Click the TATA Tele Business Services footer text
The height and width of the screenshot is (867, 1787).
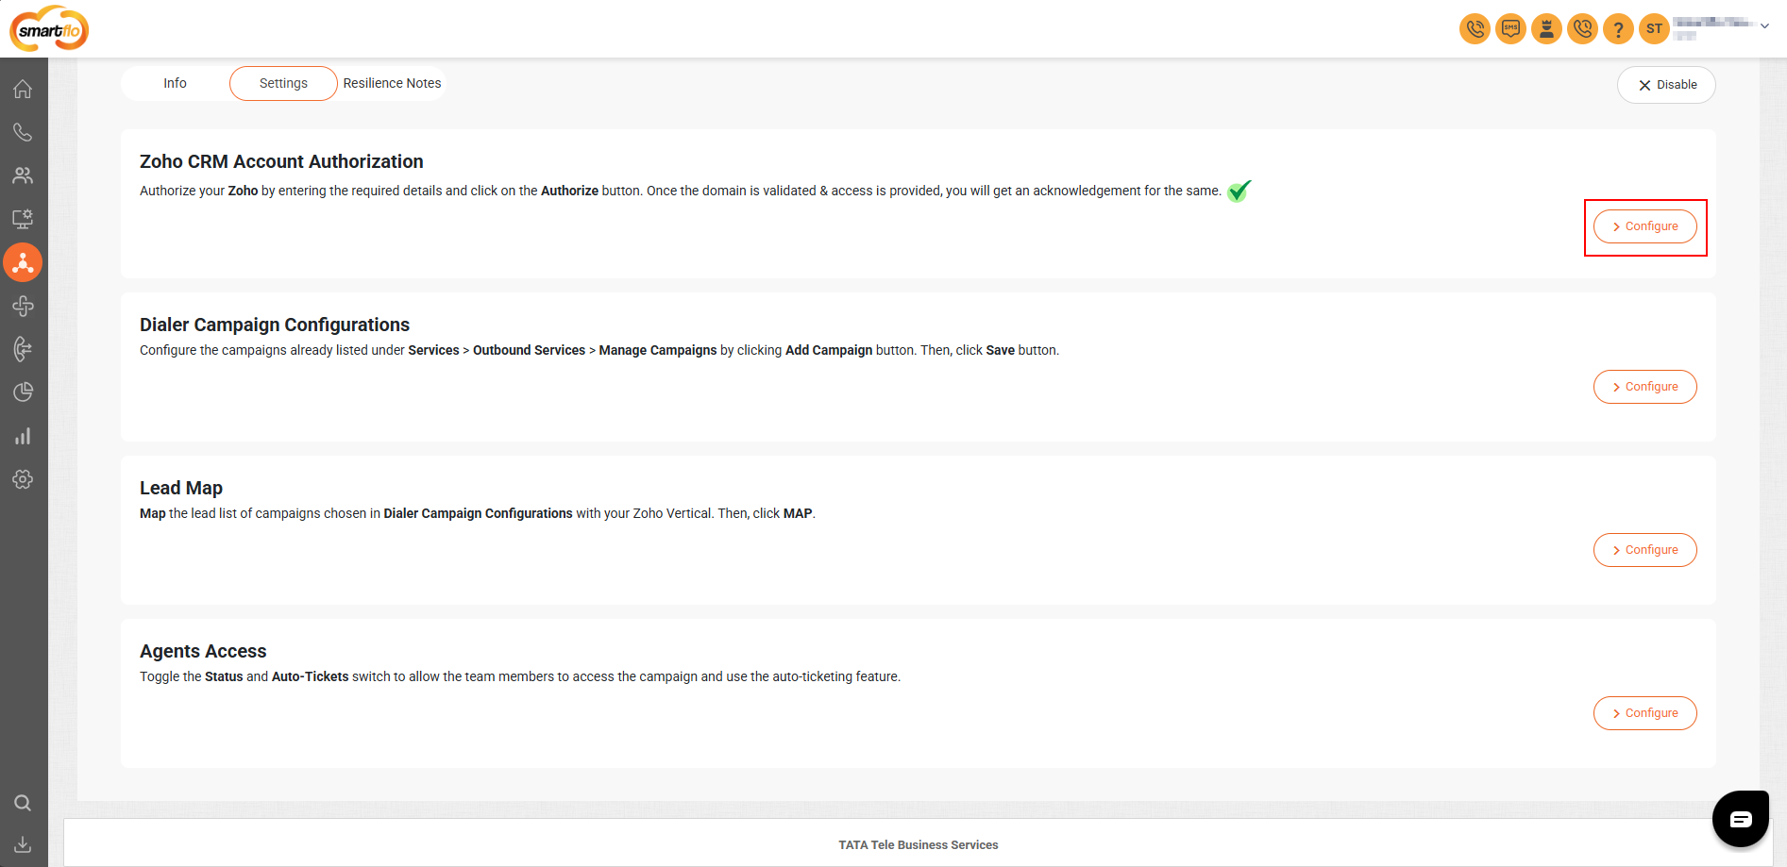919,845
